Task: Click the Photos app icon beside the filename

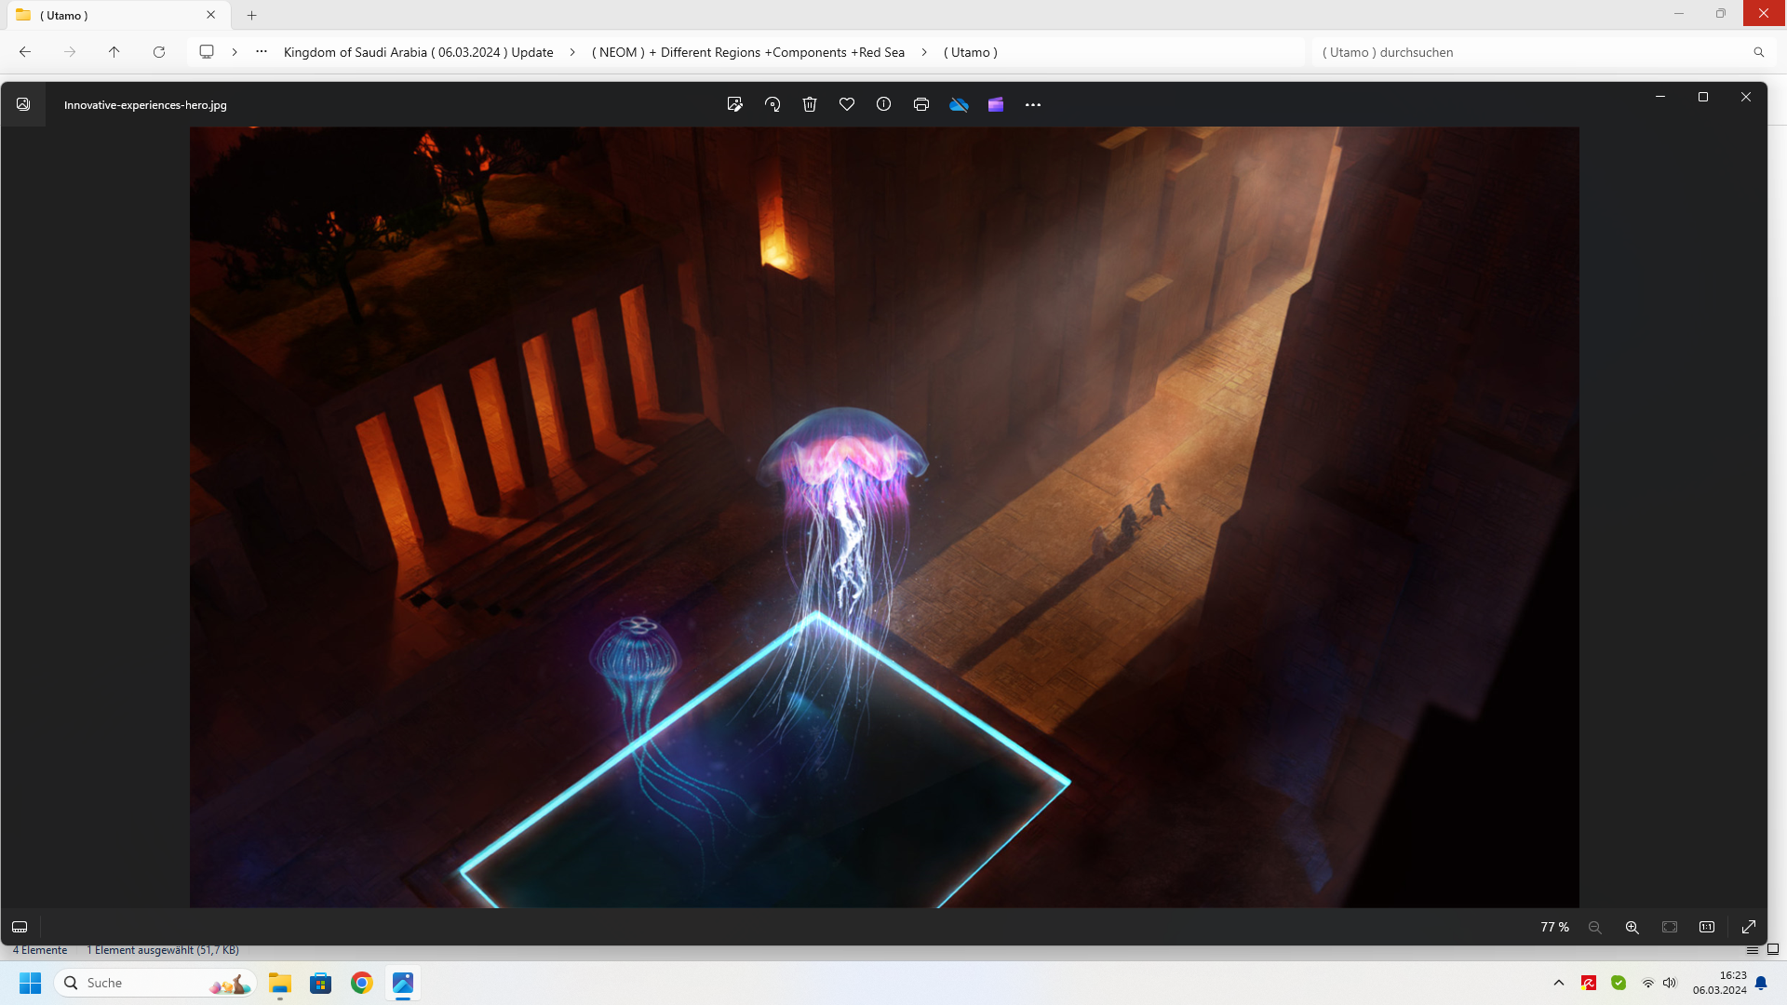Action: tap(23, 104)
